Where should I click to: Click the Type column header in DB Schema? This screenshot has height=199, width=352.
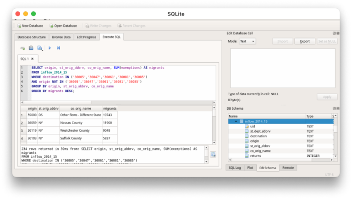[x=319, y=116]
